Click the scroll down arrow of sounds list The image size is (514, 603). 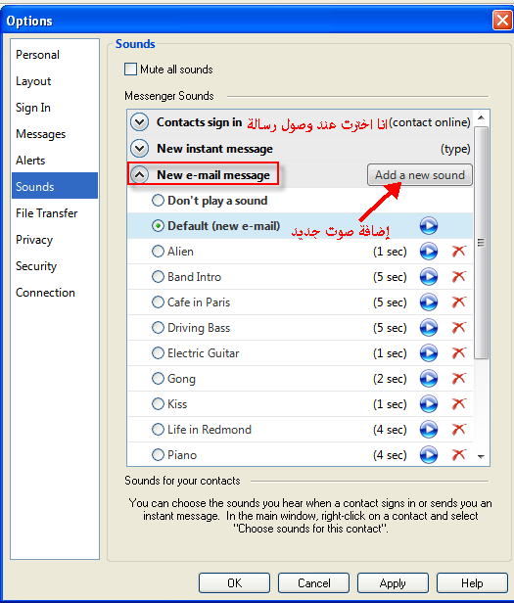click(481, 456)
